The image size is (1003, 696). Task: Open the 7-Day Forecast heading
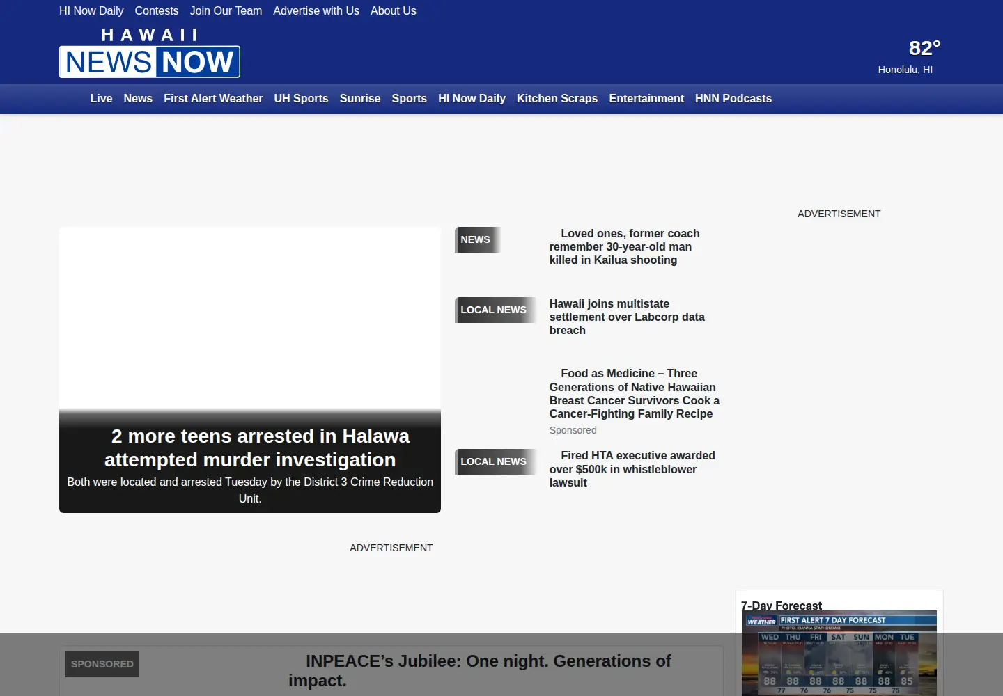click(x=782, y=606)
